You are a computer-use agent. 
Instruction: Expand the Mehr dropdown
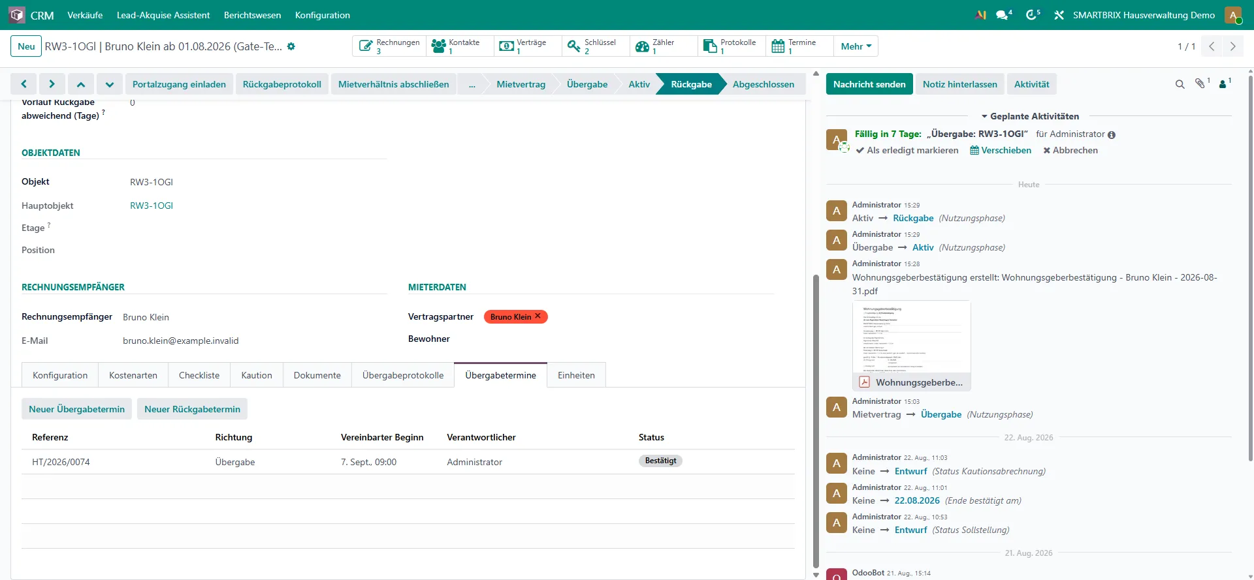pyautogui.click(x=856, y=46)
